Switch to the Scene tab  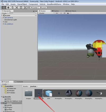tap(44, 11)
